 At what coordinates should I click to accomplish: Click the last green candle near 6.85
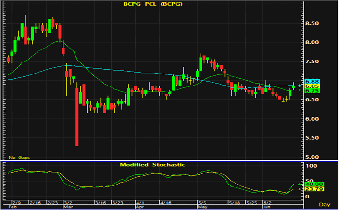click(293, 87)
